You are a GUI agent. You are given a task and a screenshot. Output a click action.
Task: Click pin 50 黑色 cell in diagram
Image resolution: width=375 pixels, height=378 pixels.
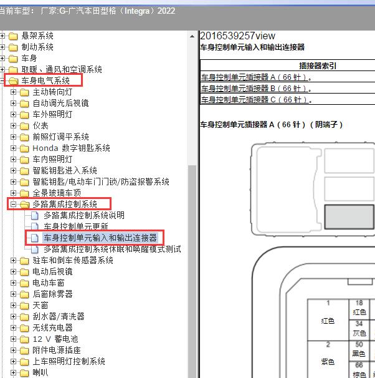359,351
